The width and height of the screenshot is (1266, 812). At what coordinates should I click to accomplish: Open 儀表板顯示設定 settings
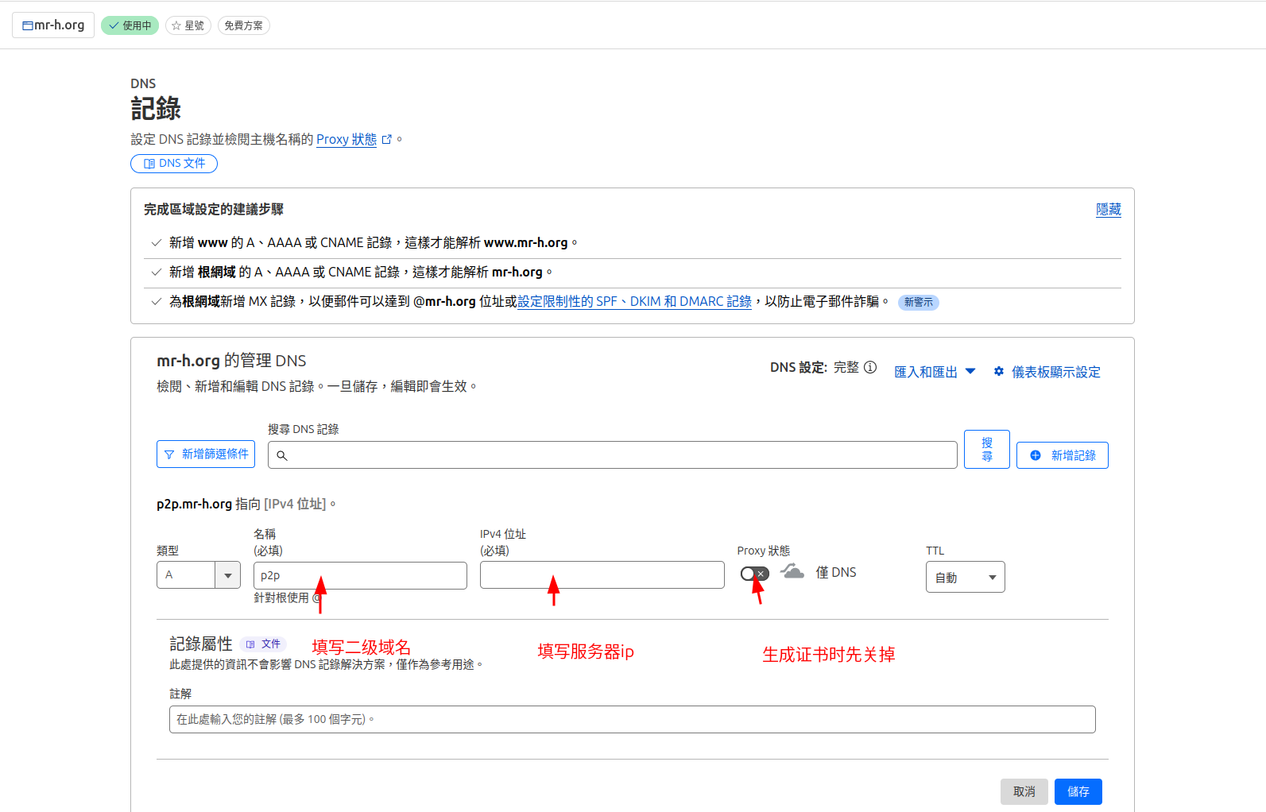point(1055,372)
